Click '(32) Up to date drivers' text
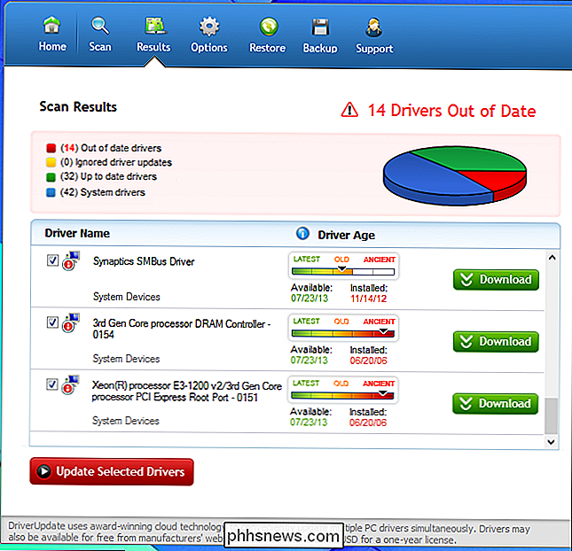 click(108, 176)
